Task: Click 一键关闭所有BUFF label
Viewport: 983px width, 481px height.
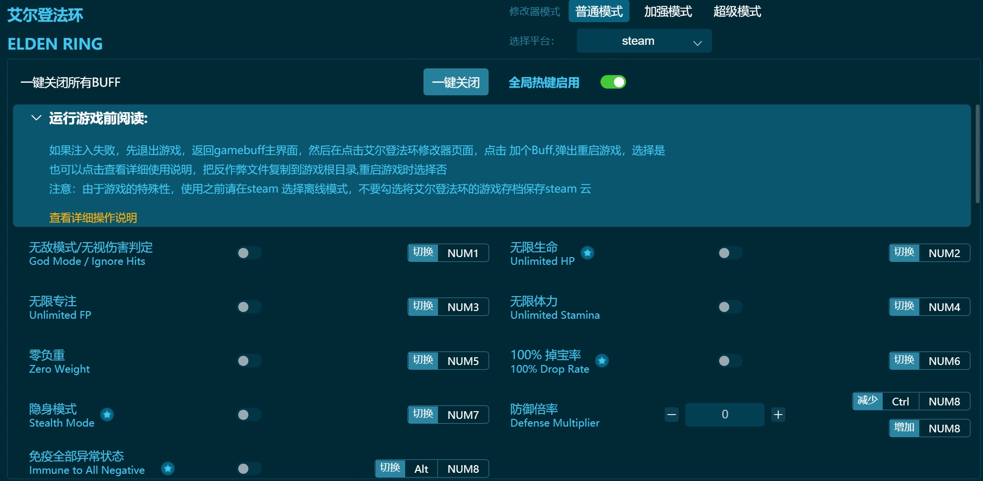Action: [70, 82]
